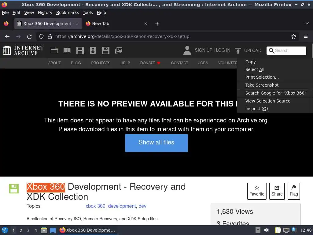Choose Select All in context menu
Screen dimensions: 313x235
point(275,69)
